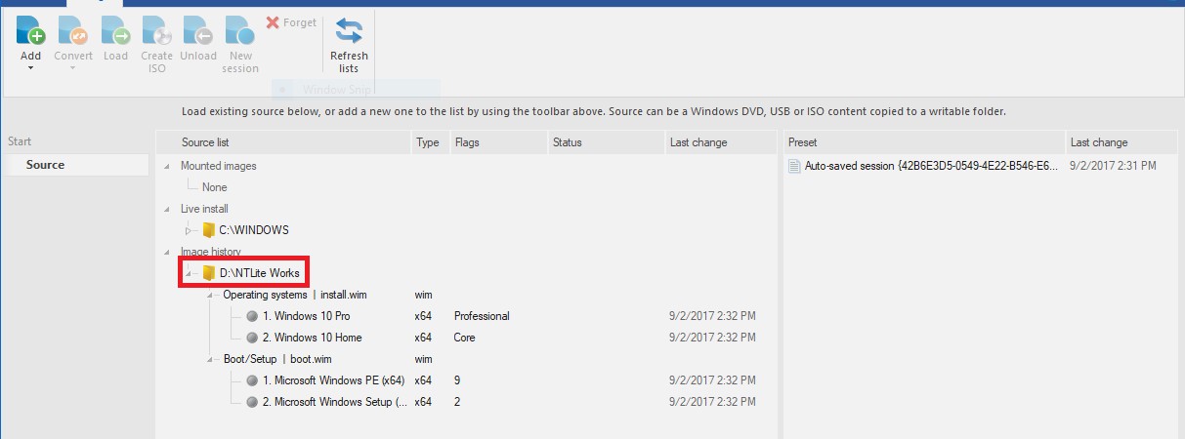The image size is (1185, 439).
Task: Sort by Type column header
Action: 430,142
